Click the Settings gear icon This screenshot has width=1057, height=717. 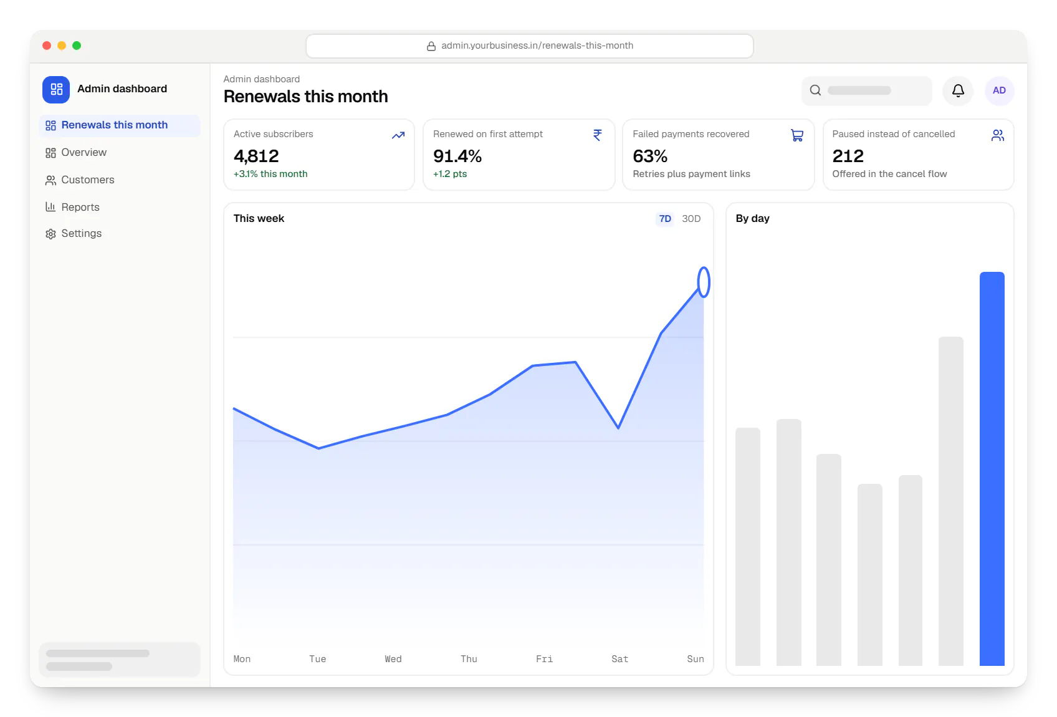pyautogui.click(x=50, y=234)
